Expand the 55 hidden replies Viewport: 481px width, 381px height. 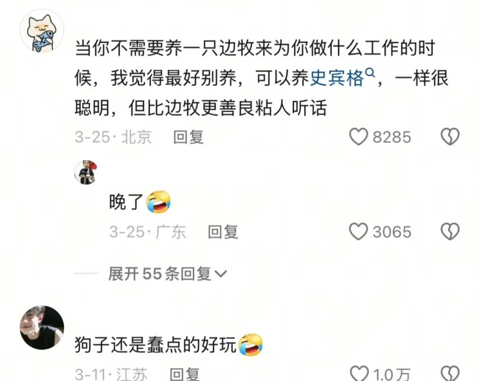[x=167, y=273]
